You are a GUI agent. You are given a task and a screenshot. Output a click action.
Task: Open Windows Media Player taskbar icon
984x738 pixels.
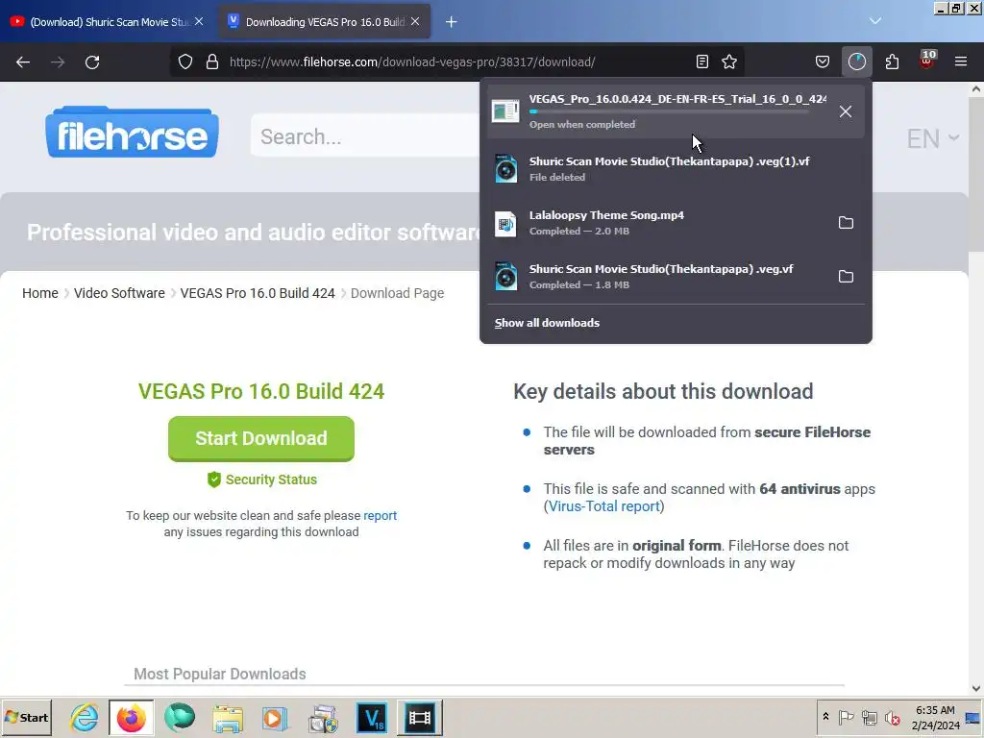coord(275,718)
